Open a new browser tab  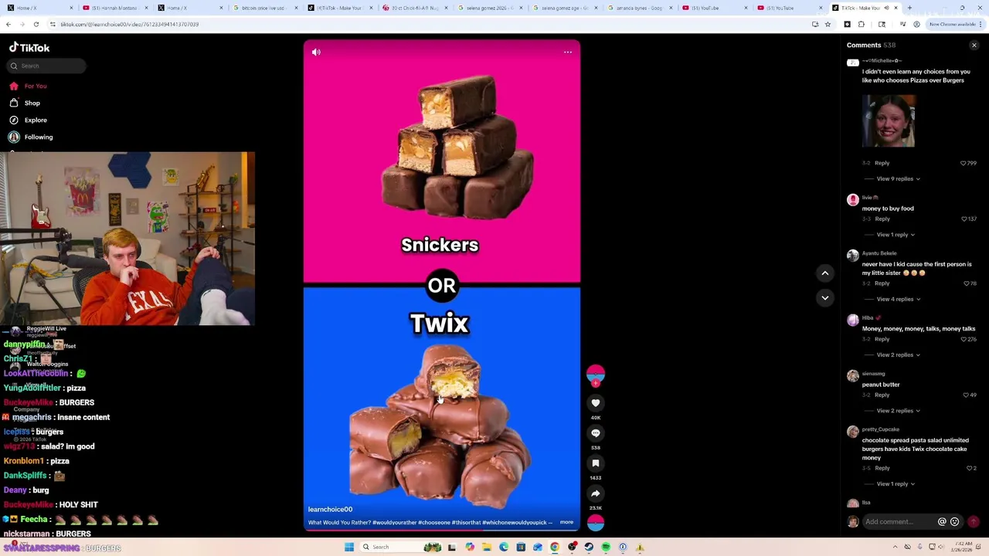tap(909, 8)
